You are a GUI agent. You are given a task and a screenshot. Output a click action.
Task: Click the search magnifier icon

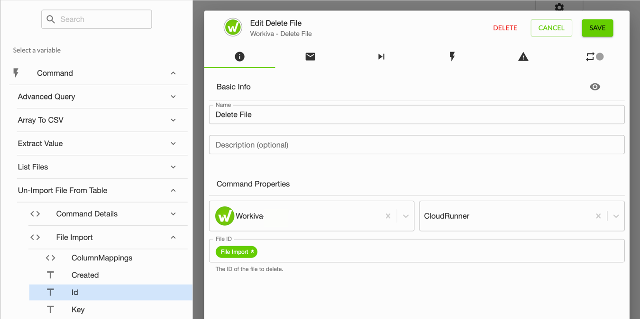point(51,19)
